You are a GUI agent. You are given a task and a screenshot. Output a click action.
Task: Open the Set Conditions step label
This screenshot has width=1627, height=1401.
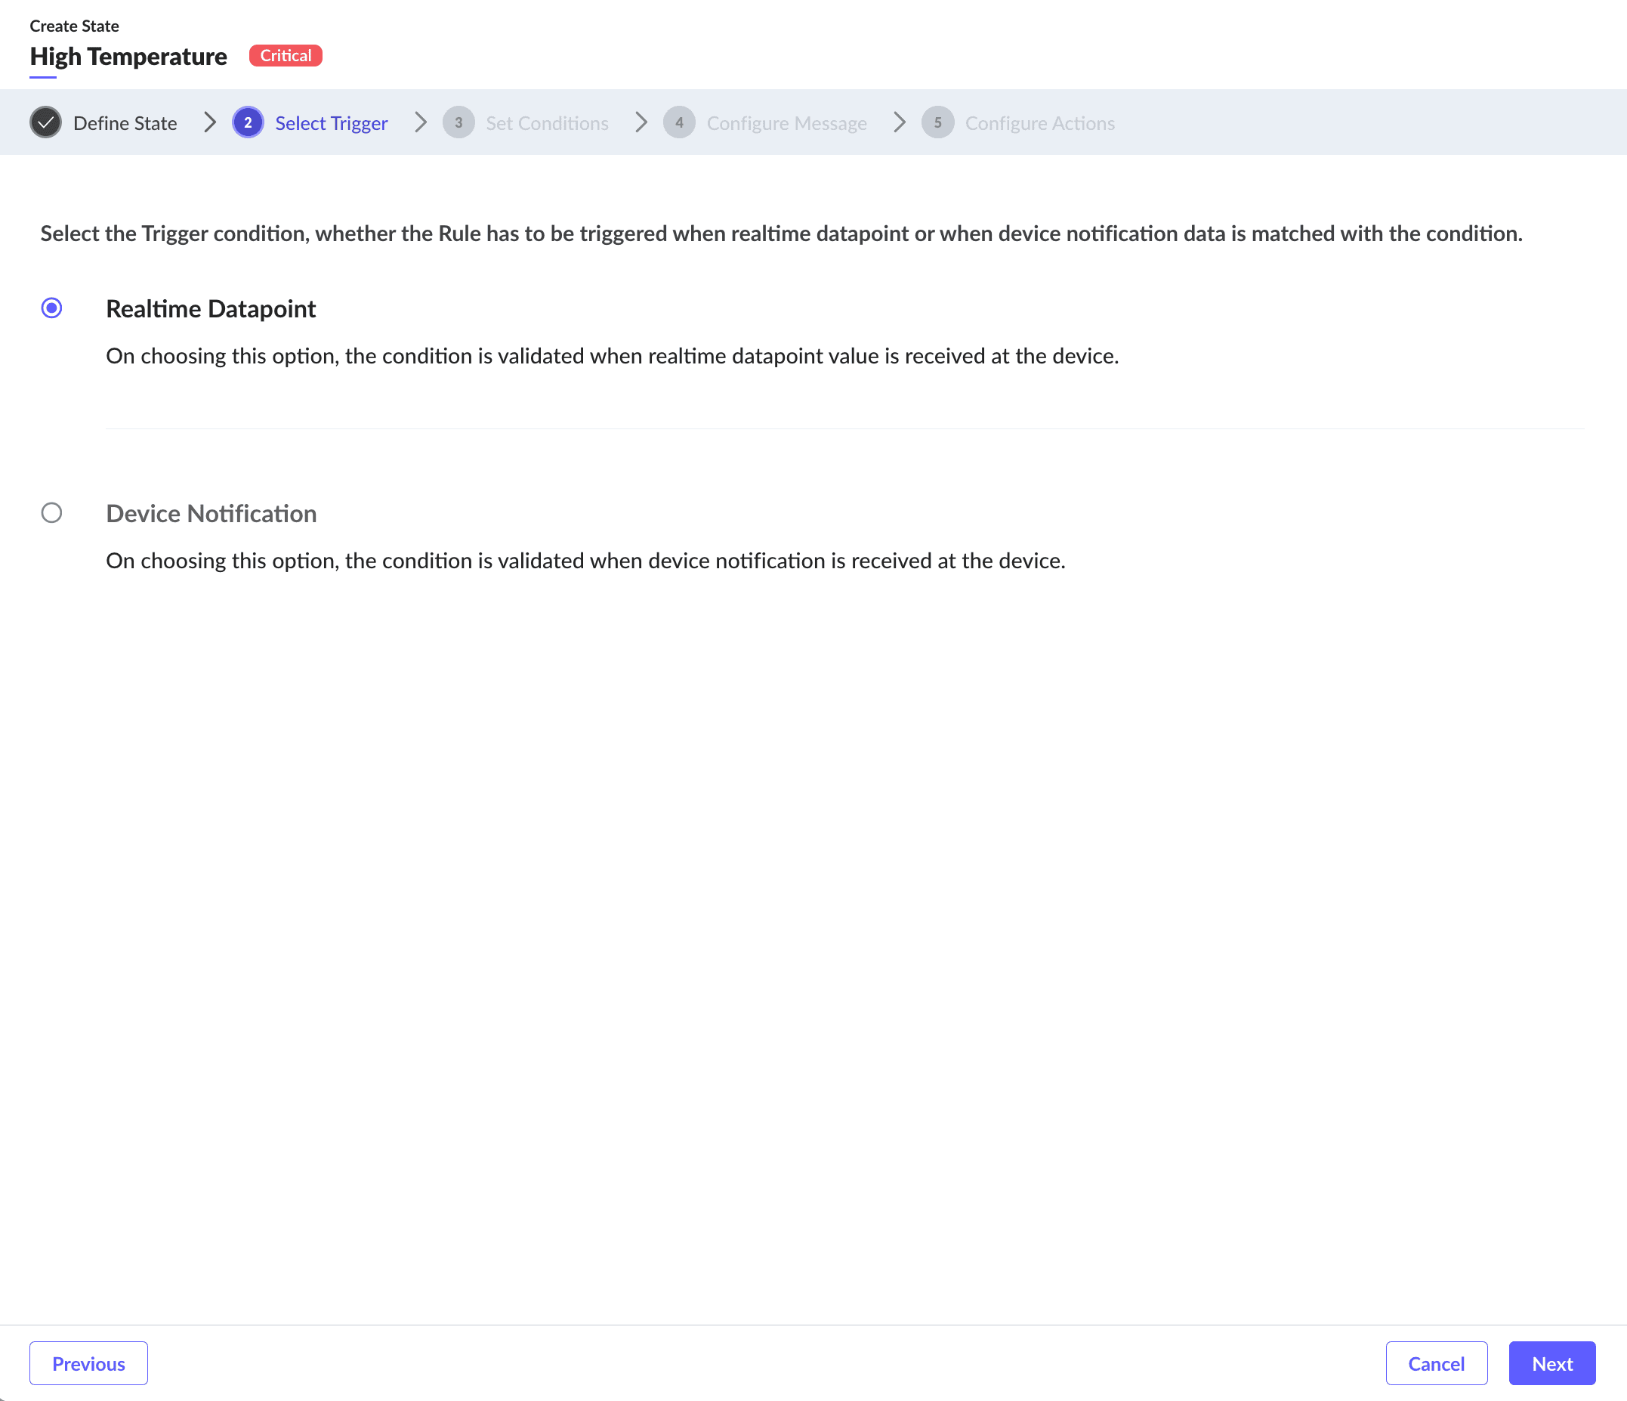point(548,123)
